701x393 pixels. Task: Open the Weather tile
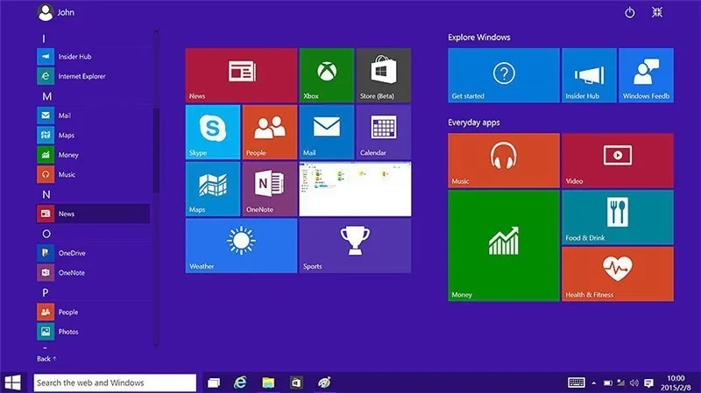click(x=241, y=246)
